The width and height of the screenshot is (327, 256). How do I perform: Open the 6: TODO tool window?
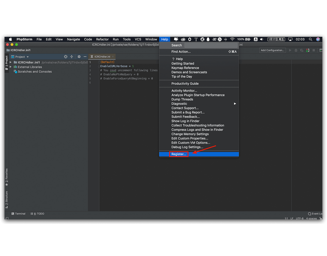[37, 214]
